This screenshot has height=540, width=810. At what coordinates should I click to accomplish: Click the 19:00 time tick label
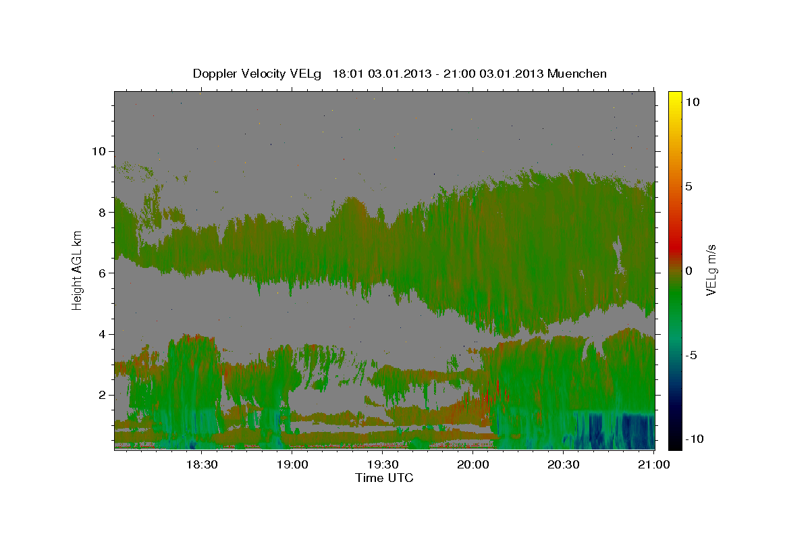click(292, 464)
